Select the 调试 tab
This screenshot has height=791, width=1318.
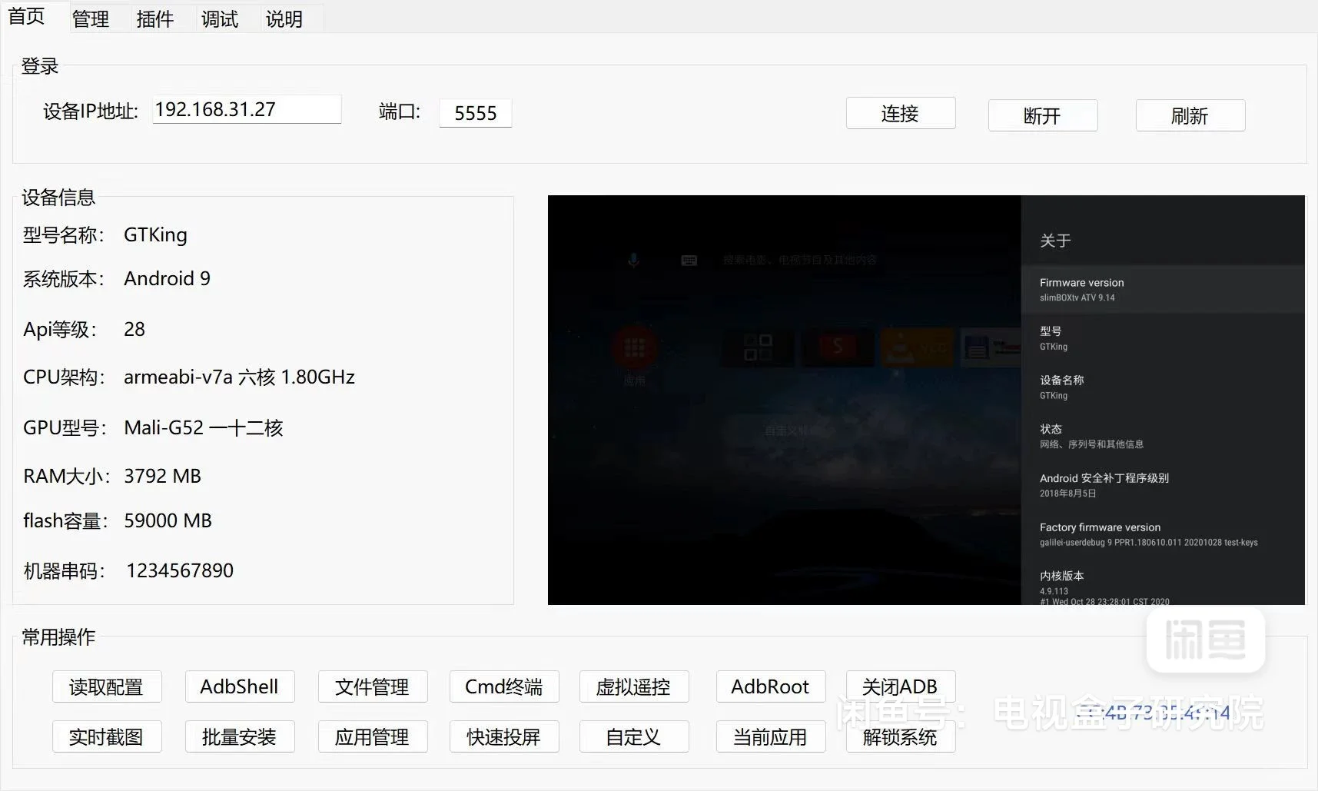pos(220,18)
